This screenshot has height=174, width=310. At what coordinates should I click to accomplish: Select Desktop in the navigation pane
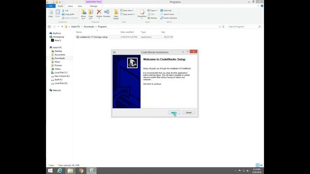(x=58, y=51)
